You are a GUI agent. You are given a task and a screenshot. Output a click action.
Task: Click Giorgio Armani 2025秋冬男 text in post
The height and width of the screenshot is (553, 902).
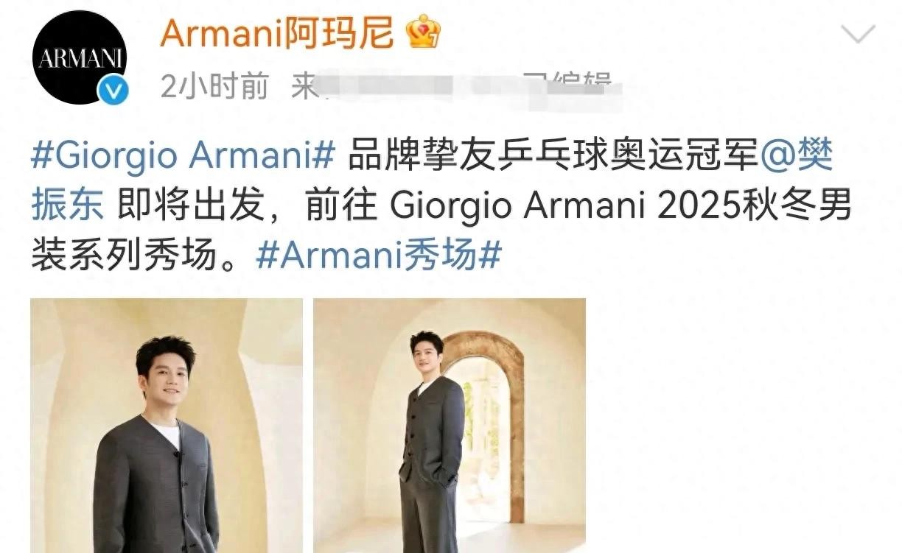tap(620, 206)
